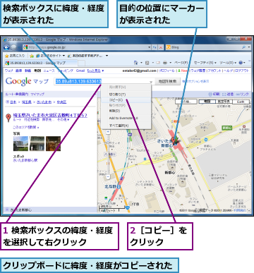This screenshot has height=273, width=254.
Task: Open the address bar URL dropdown arrow
Action: pyautogui.click(x=149, y=47)
